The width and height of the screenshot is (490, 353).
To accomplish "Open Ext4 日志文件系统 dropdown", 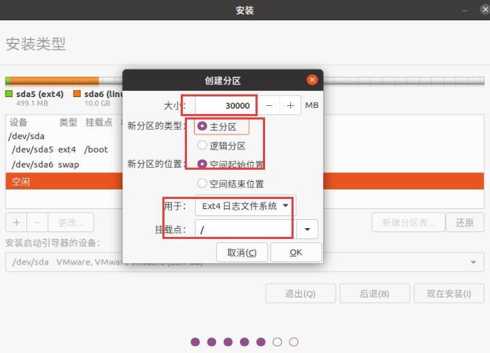I will (245, 206).
